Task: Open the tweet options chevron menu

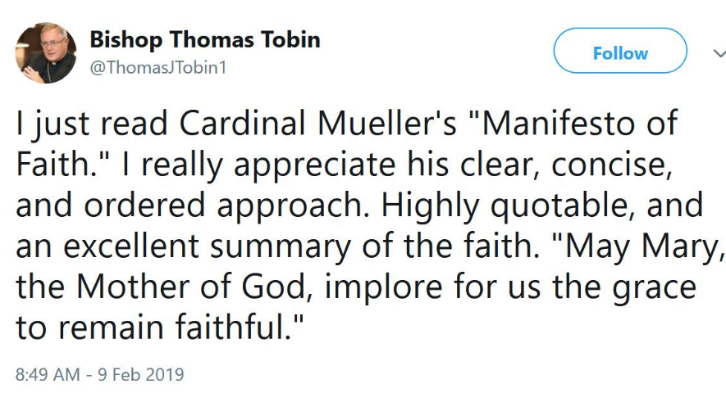Action: (x=719, y=53)
